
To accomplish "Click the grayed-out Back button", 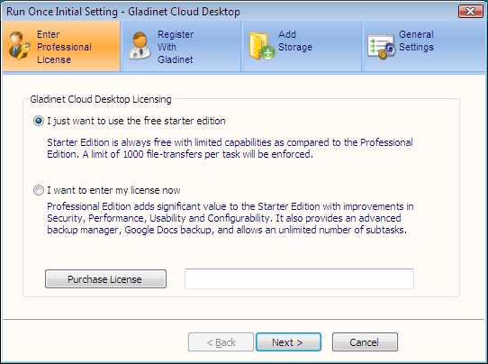I will tap(221, 341).
